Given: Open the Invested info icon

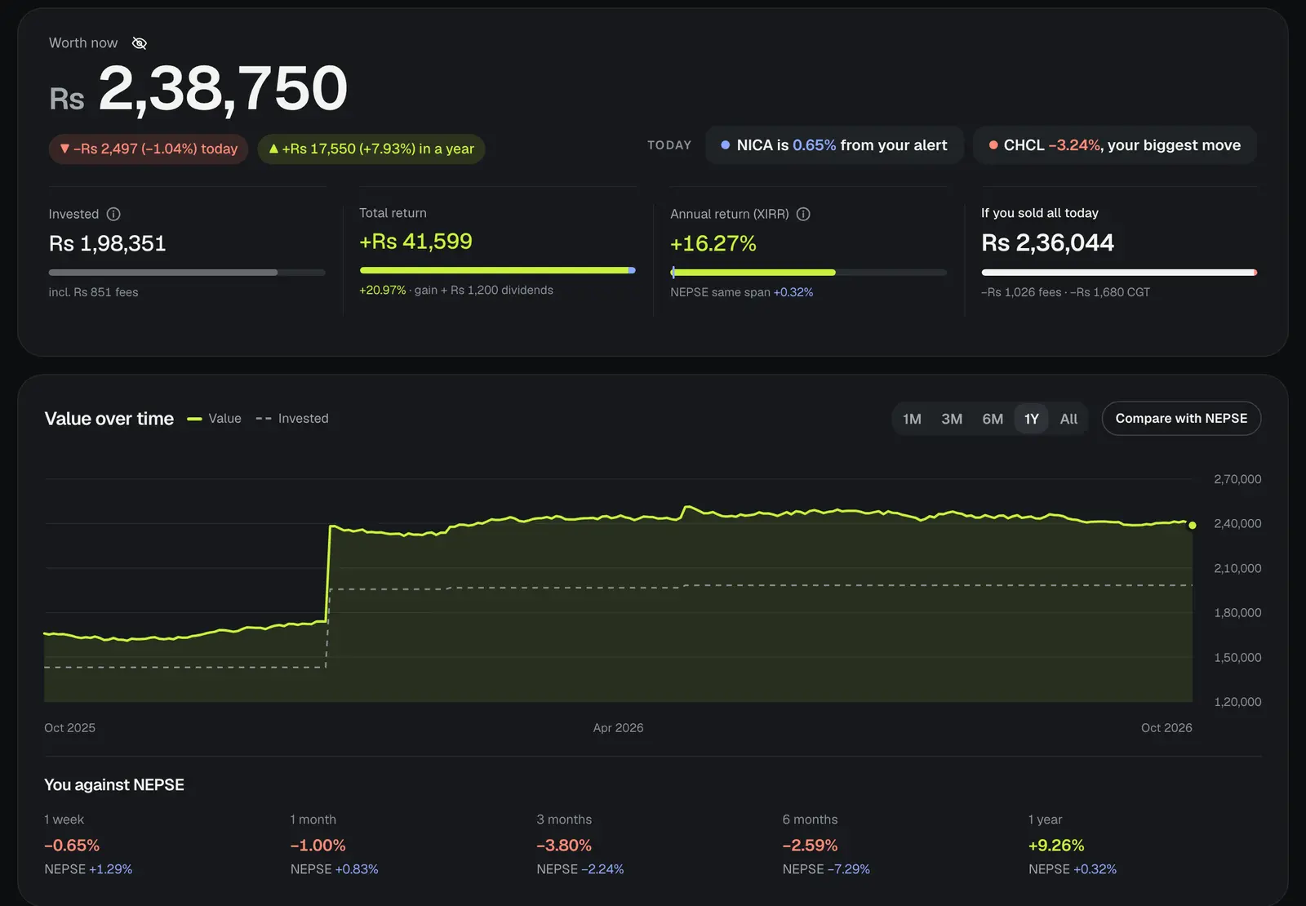Looking at the screenshot, I should click(113, 214).
